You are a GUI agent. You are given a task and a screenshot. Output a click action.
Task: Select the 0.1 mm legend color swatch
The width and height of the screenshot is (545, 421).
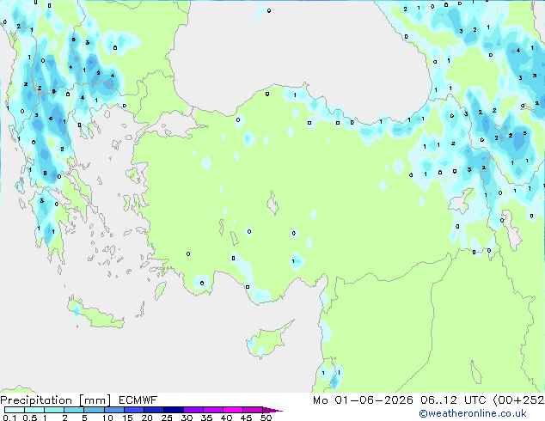(x=15, y=410)
